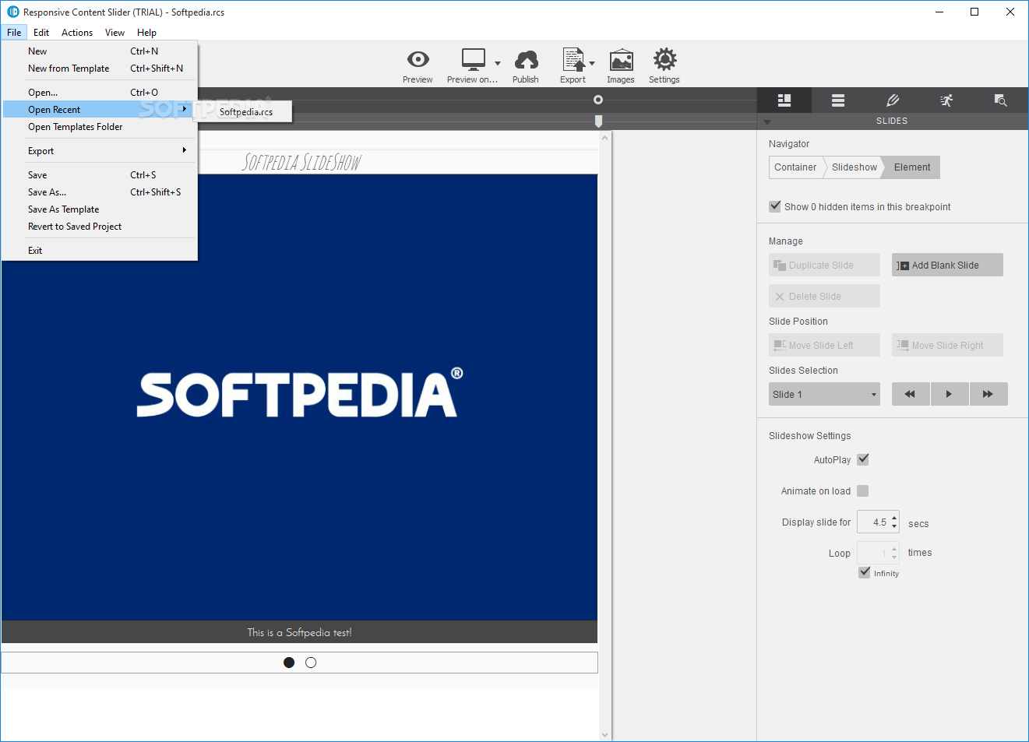The width and height of the screenshot is (1029, 742).
Task: Click the canvas scrollbar down arrow
Action: pyautogui.click(x=604, y=734)
